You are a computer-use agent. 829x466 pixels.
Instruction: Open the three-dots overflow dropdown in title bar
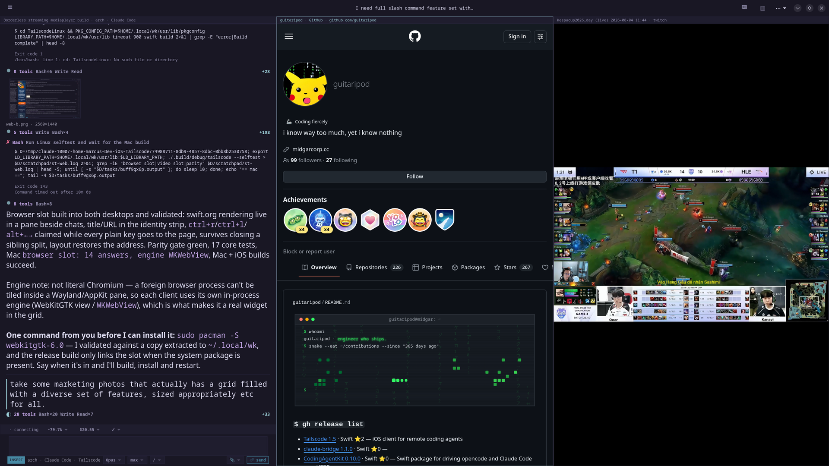[781, 8]
